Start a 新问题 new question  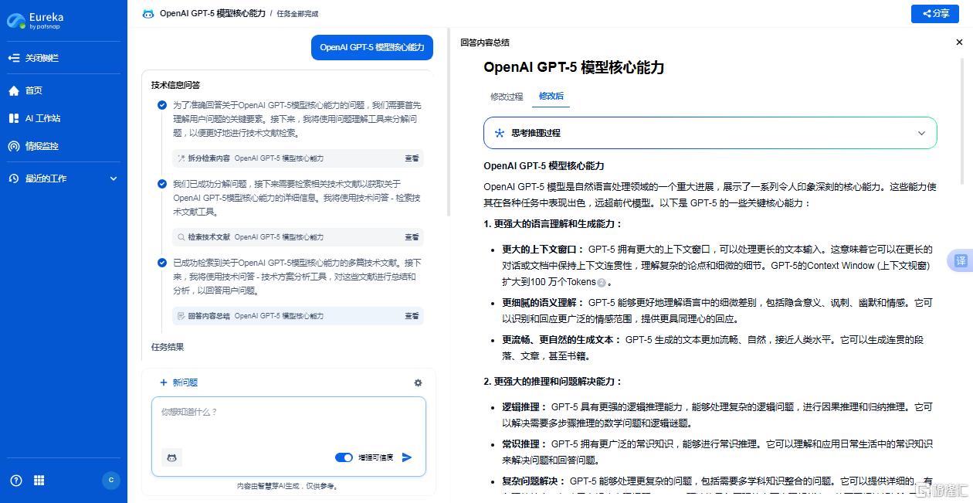178,382
